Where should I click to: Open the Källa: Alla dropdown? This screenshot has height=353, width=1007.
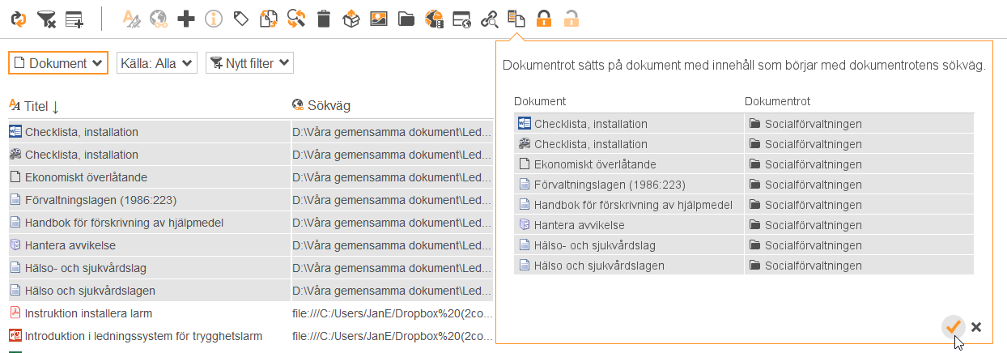pyautogui.click(x=157, y=63)
